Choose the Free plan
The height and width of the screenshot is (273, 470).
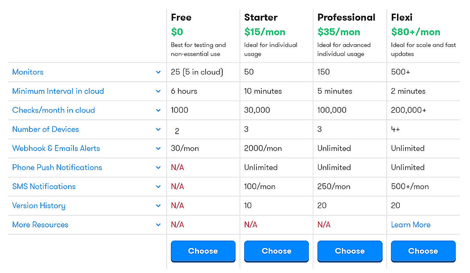click(x=203, y=251)
